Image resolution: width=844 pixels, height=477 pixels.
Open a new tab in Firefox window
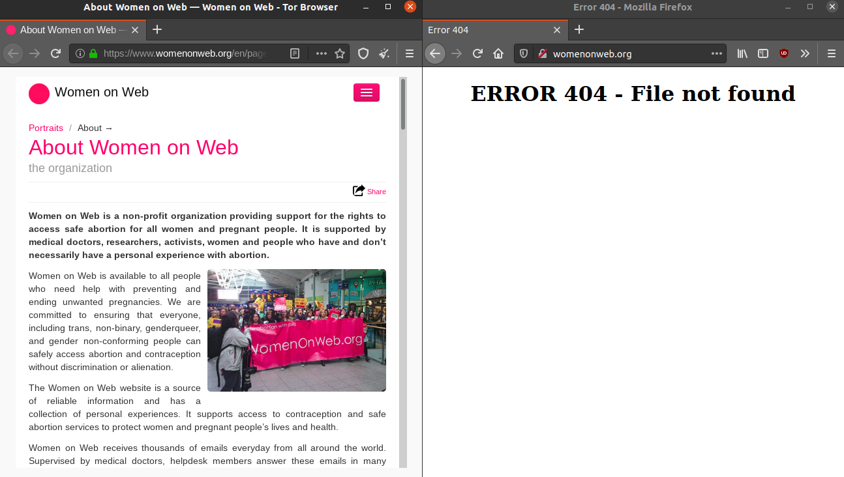579,29
